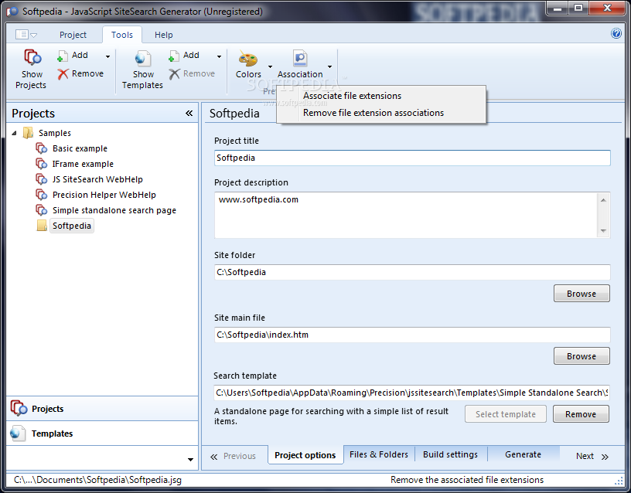This screenshot has height=493, width=631.
Task: Click the Site main file field
Action: point(412,335)
